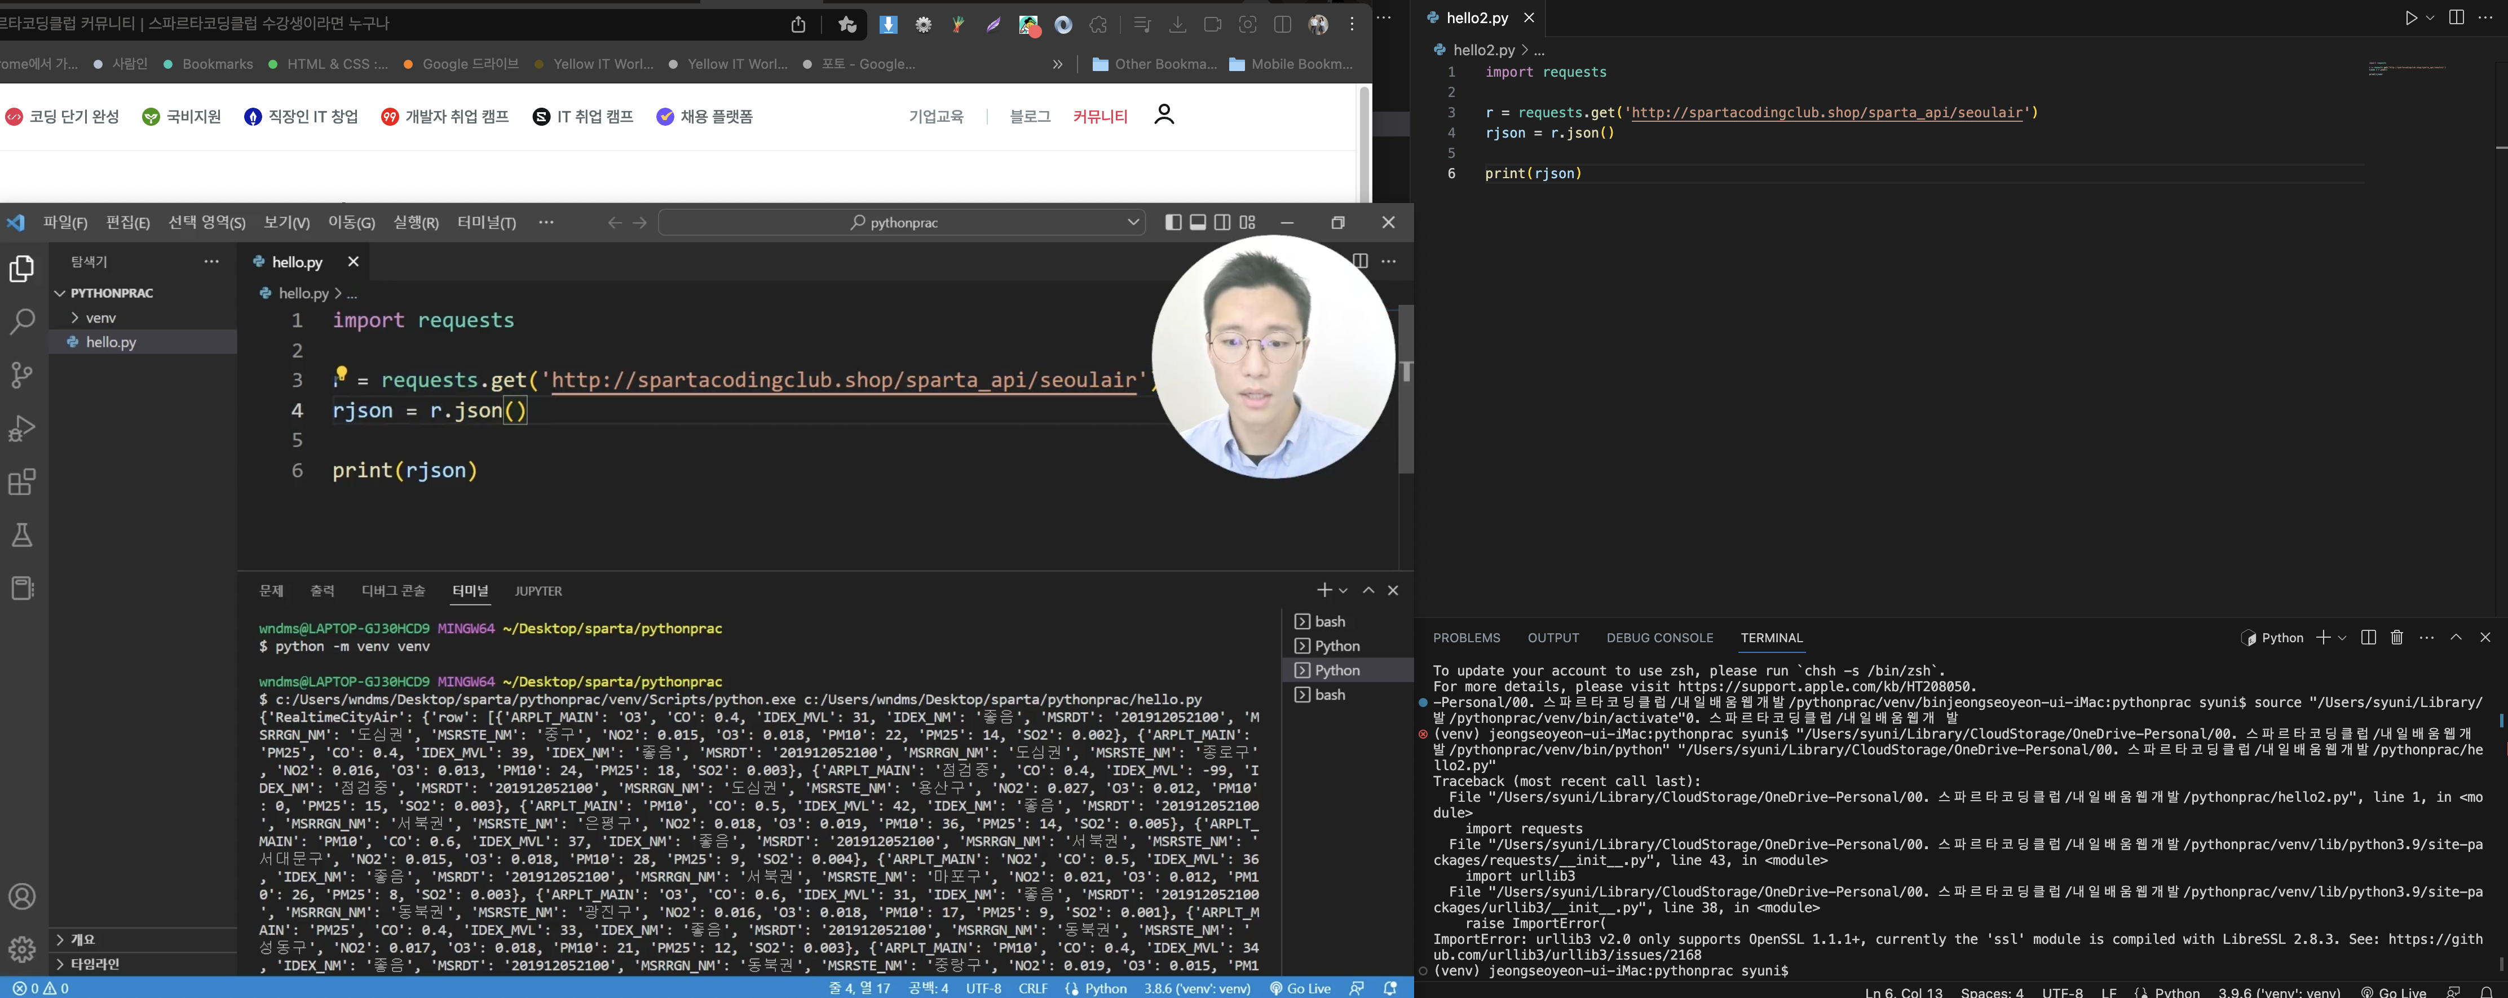2508x998 pixels.
Task: Open the 블로그 link on the Sparta site
Action: [x=1030, y=117]
